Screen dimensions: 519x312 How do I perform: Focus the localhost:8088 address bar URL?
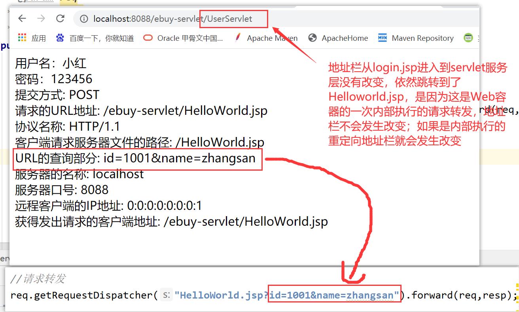tap(172, 19)
